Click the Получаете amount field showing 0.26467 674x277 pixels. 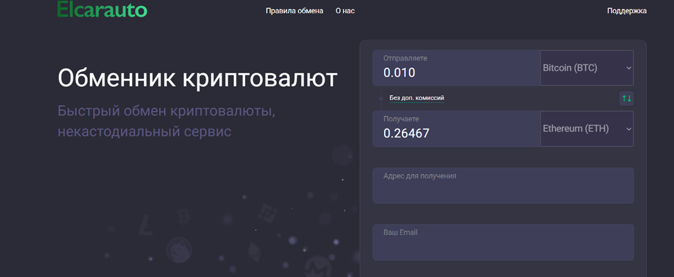pos(456,128)
